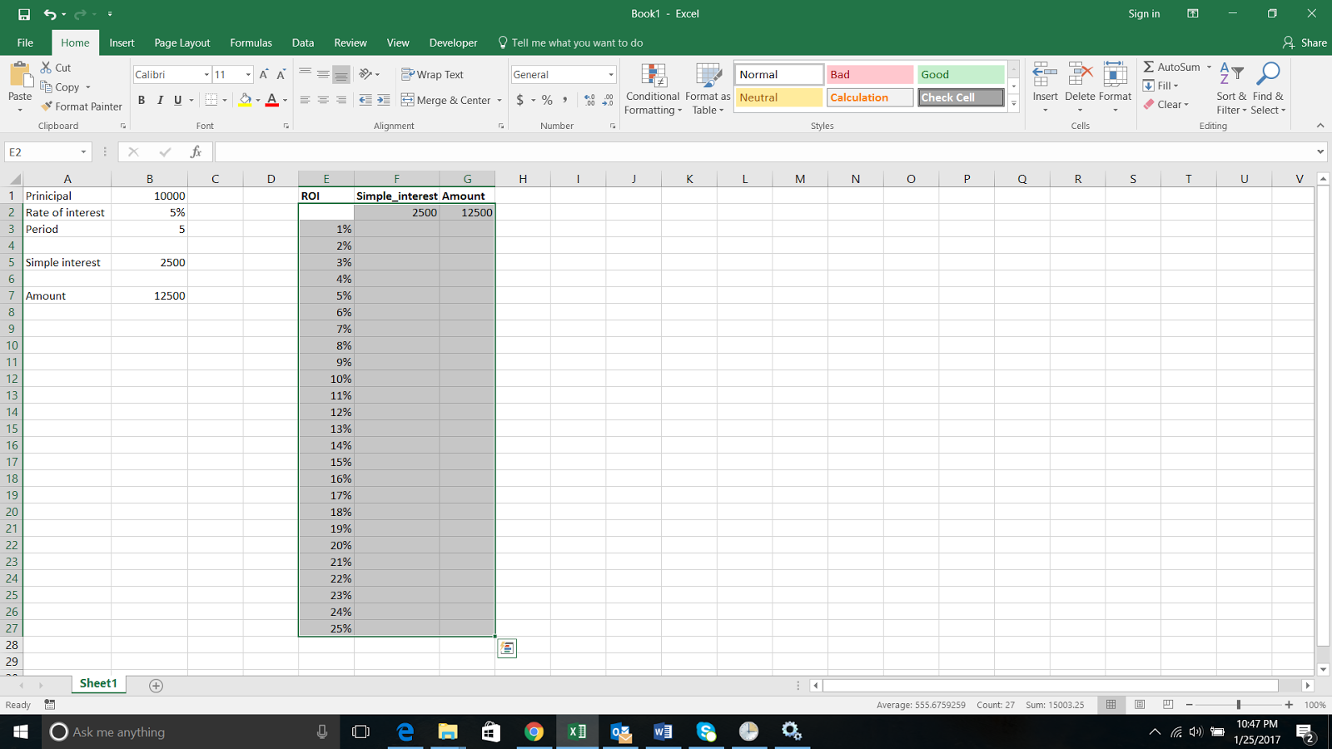Image resolution: width=1332 pixels, height=749 pixels.
Task: Switch to the Formulas ribbon tab
Action: point(251,42)
